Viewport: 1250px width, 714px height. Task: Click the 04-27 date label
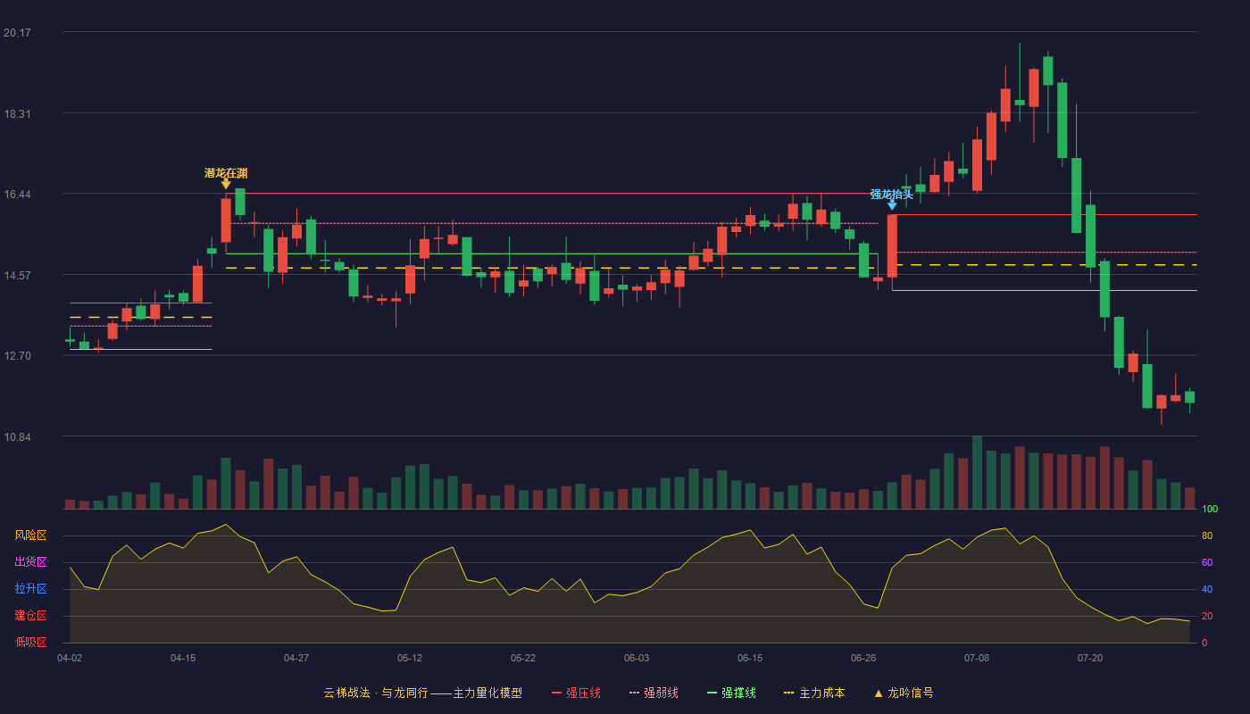pos(296,658)
